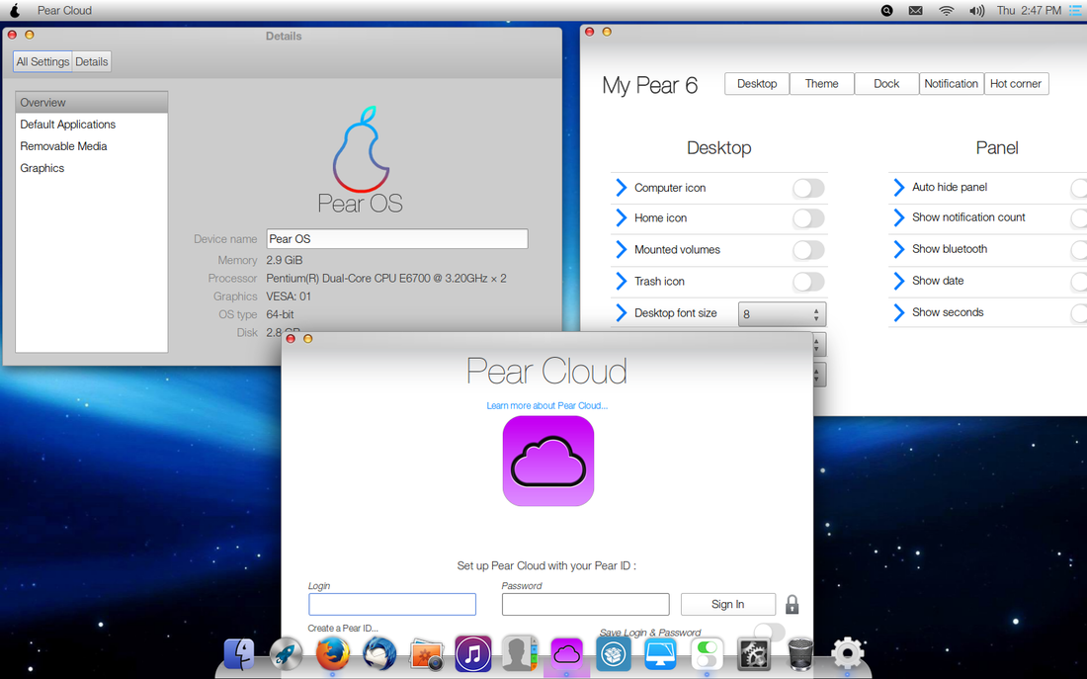Toggle Save Login & Password switch
This screenshot has width=1087, height=679.
tap(769, 632)
